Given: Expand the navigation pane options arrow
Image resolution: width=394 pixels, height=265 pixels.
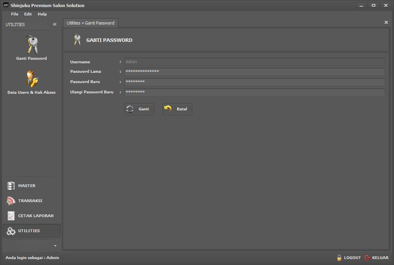Looking at the screenshot, I should (x=55, y=246).
